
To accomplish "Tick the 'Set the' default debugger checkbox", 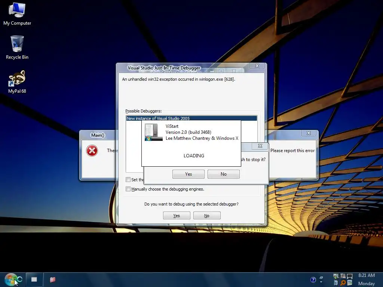I will (x=128, y=180).
